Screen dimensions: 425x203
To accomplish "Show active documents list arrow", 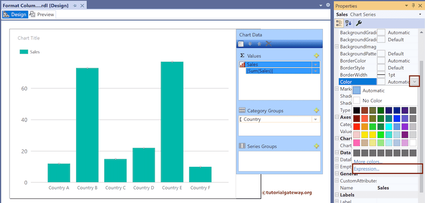I will click(321, 5).
